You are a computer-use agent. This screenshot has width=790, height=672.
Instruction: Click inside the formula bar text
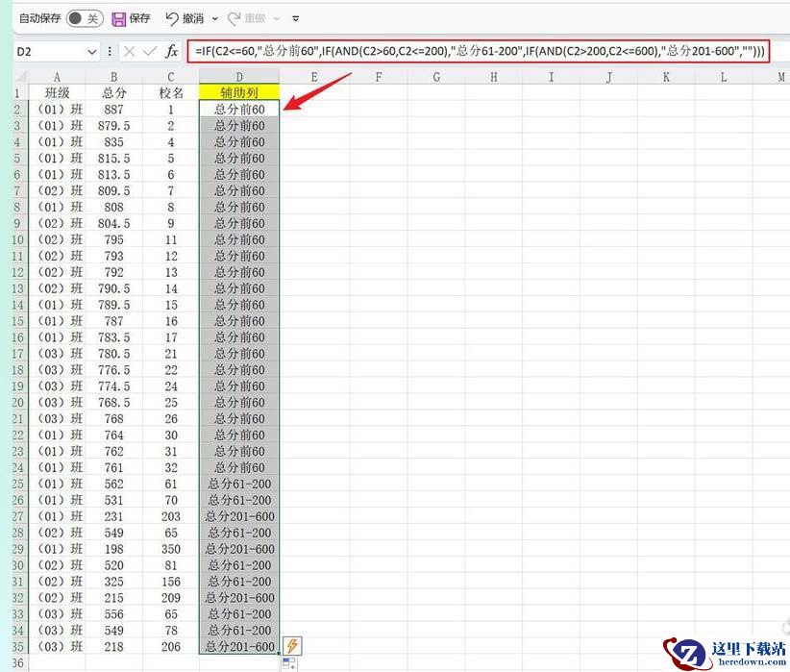pyautogui.click(x=479, y=51)
